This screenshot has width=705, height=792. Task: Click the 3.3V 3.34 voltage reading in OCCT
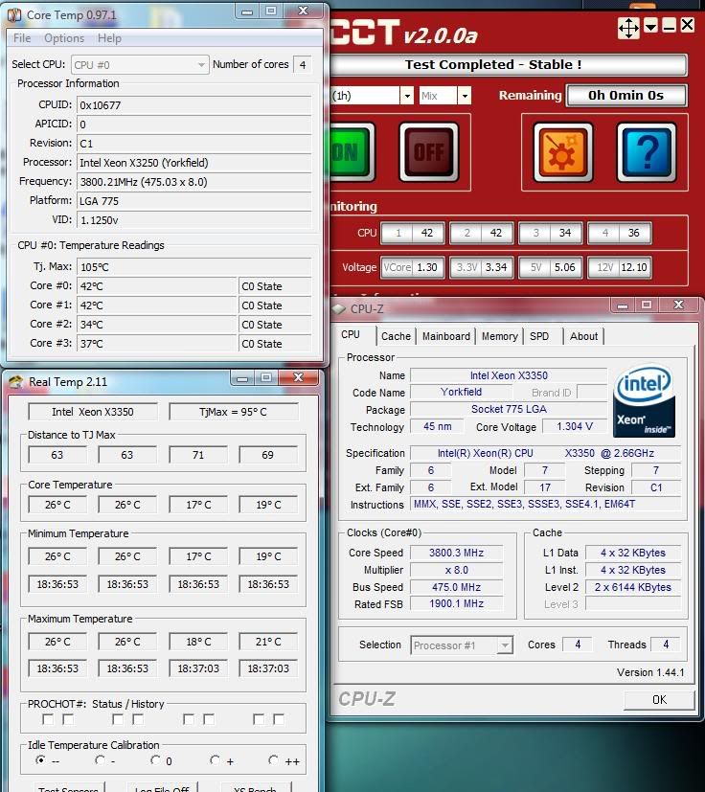pyautogui.click(x=482, y=267)
